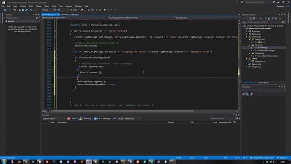Click the Save All toolbar icon
This screenshot has width=291, height=164.
point(26,10)
